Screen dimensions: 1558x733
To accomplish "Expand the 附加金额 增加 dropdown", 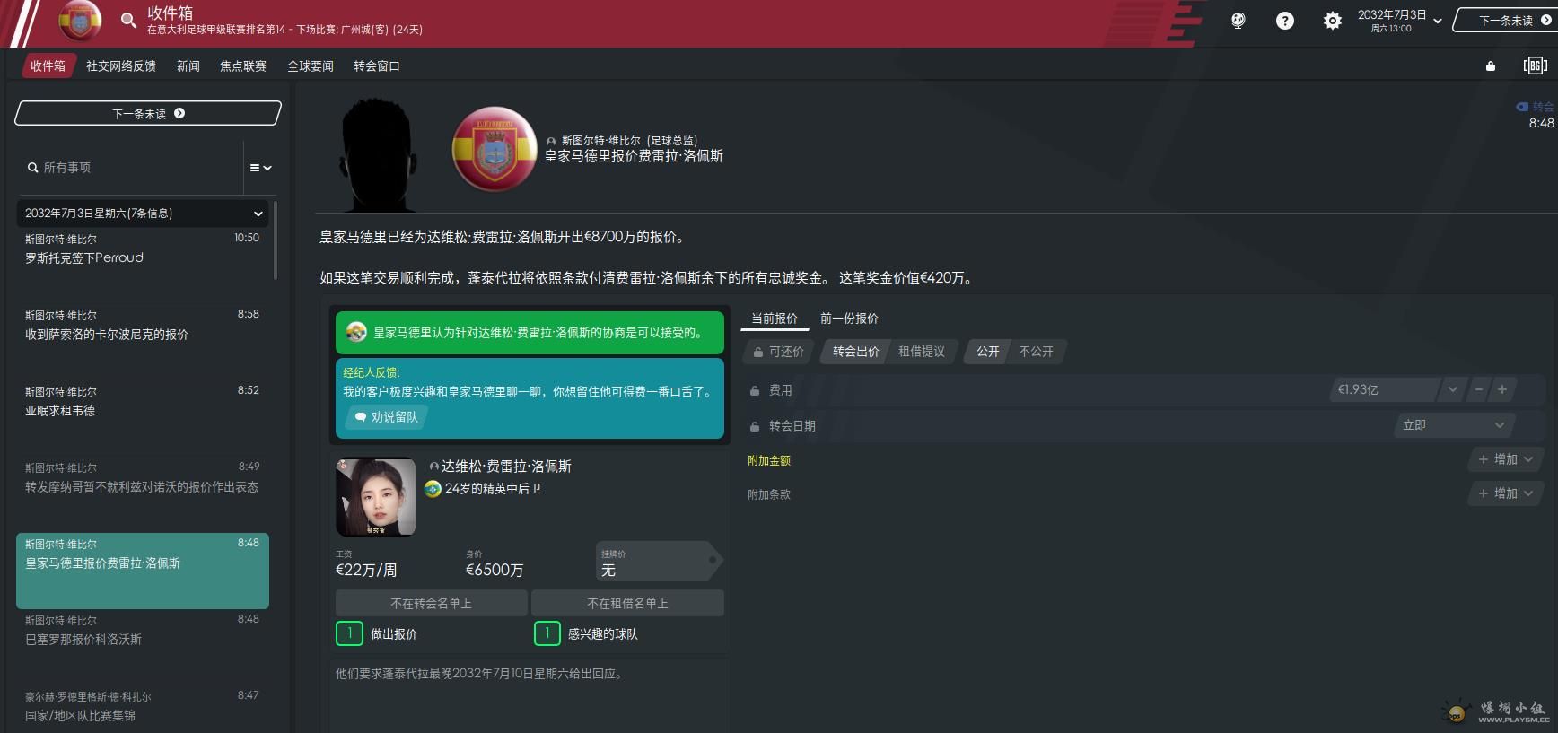I will (x=1505, y=459).
